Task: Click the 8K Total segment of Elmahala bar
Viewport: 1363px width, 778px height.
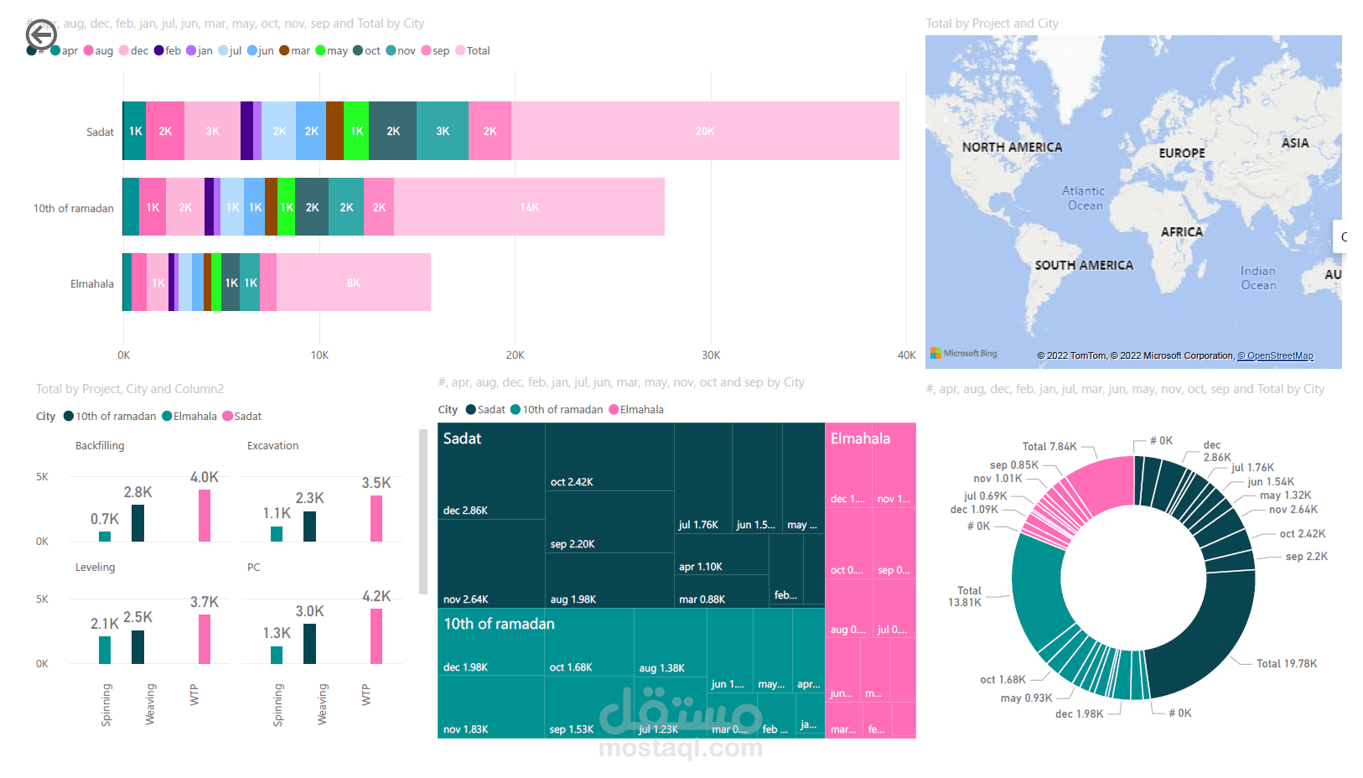Action: point(354,283)
